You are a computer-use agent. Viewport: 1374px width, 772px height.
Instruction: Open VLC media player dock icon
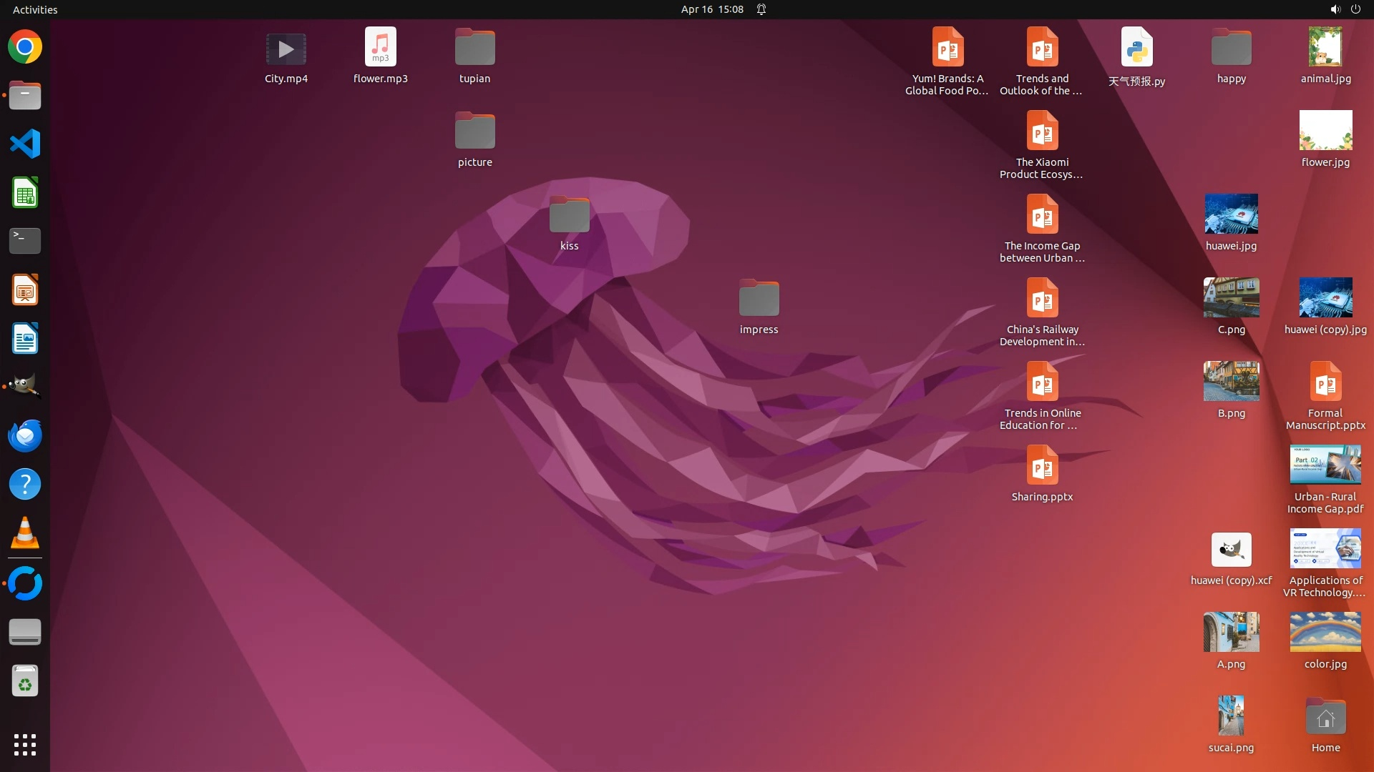25,533
